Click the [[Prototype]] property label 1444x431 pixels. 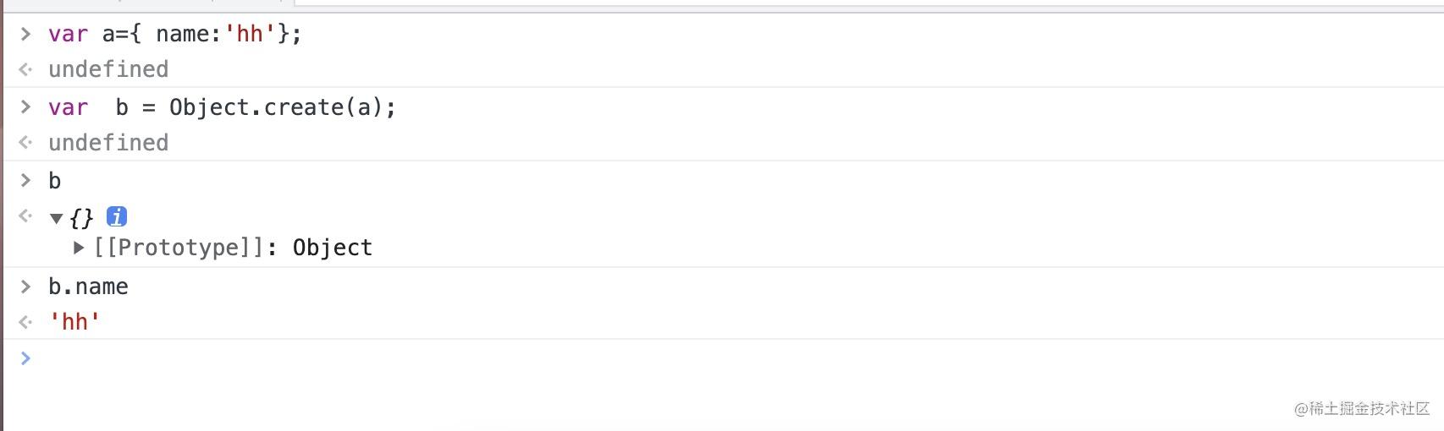(179, 248)
